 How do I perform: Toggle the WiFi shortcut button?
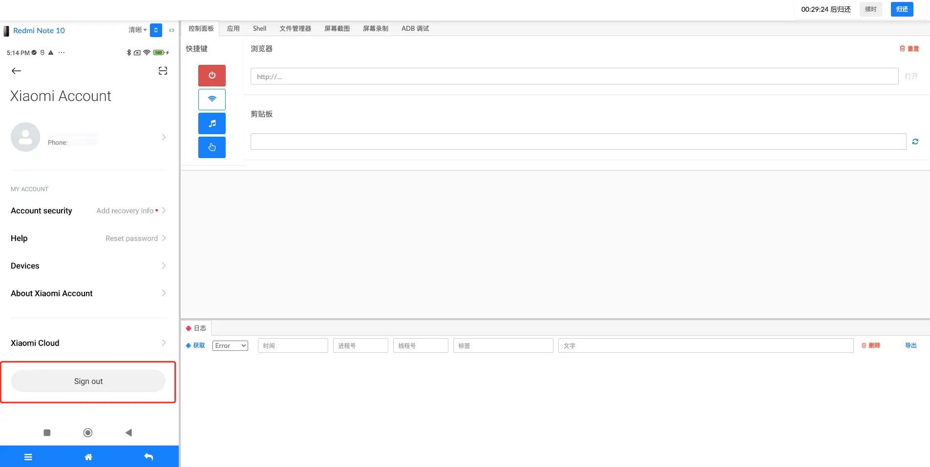(211, 99)
